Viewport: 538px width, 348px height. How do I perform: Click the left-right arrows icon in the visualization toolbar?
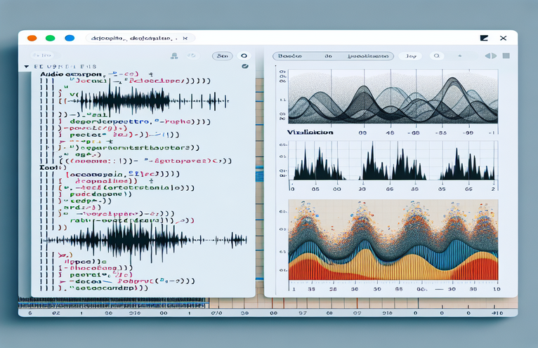490,55
